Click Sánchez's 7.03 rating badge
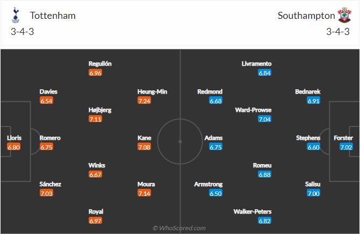The image size is (360, 234). (46, 193)
